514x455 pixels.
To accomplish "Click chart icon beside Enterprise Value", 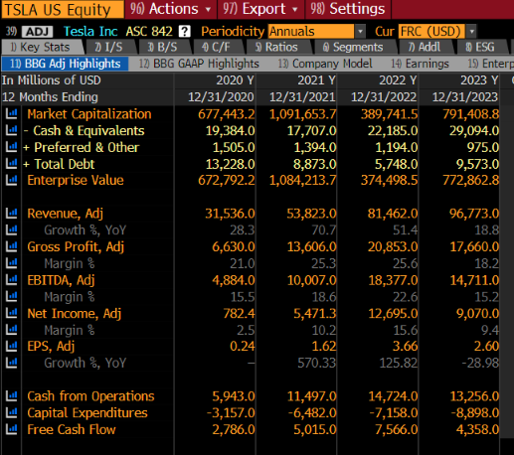I will click(x=11, y=180).
